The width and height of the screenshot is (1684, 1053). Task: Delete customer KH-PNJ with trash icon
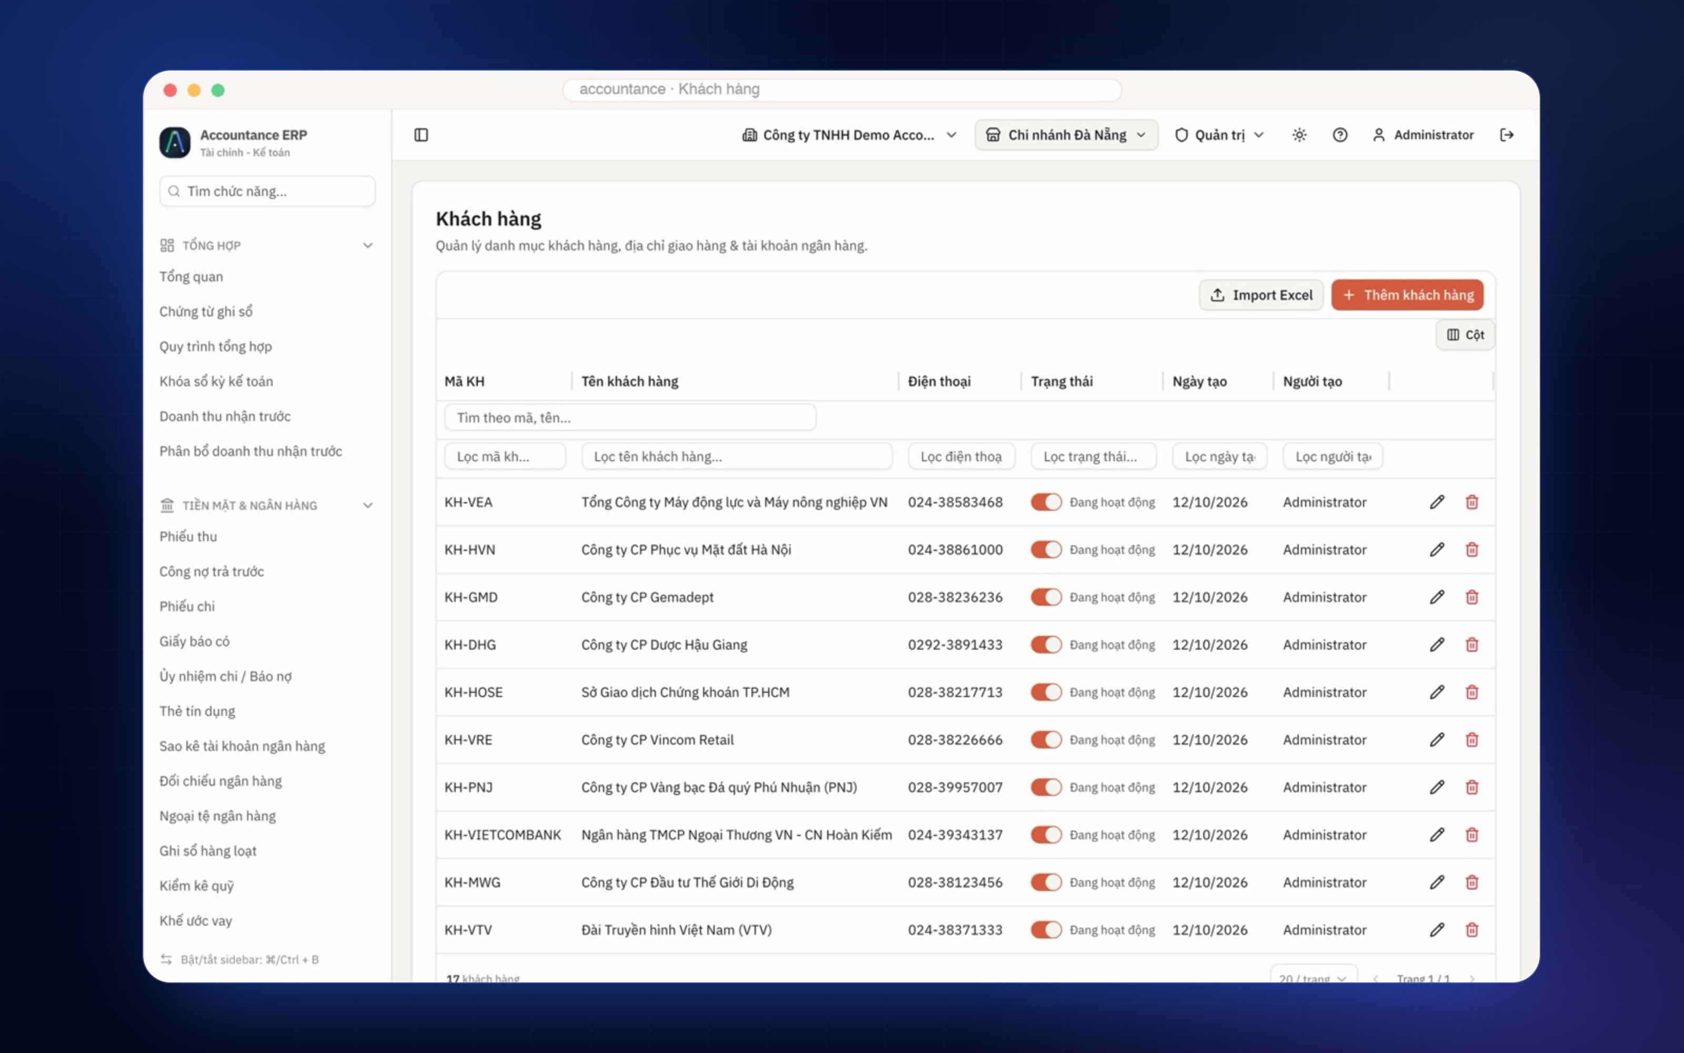(x=1472, y=787)
